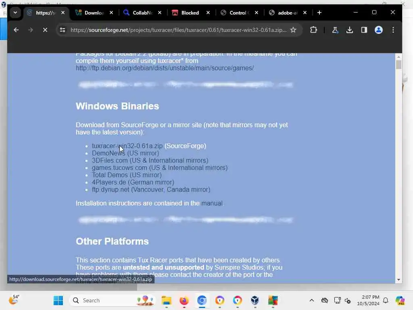Open File Explorer from the taskbar
The image size is (413, 310).
[x=166, y=300]
